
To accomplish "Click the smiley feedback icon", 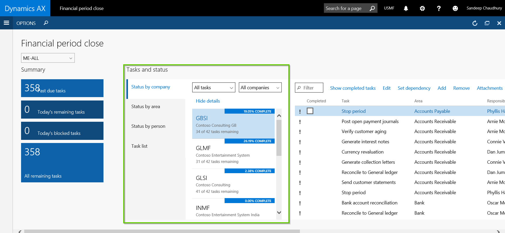I will (455, 8).
